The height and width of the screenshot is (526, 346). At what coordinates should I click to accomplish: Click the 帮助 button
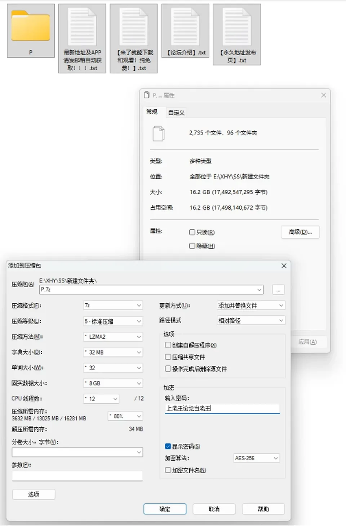263,509
